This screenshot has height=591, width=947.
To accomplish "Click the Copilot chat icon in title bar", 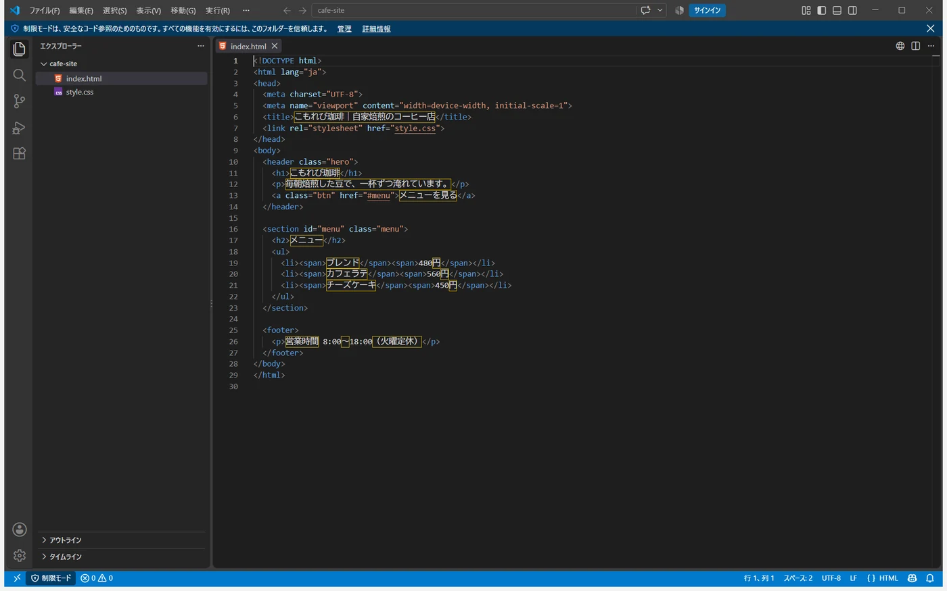I will click(645, 10).
